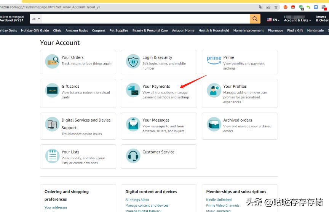Click the Your Messages envelope icon
Viewport: 329px width, 212px height.
(133, 124)
